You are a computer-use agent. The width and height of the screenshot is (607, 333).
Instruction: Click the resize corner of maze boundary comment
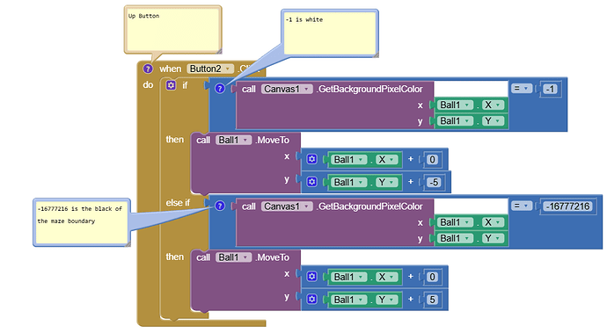pyautogui.click(x=128, y=243)
